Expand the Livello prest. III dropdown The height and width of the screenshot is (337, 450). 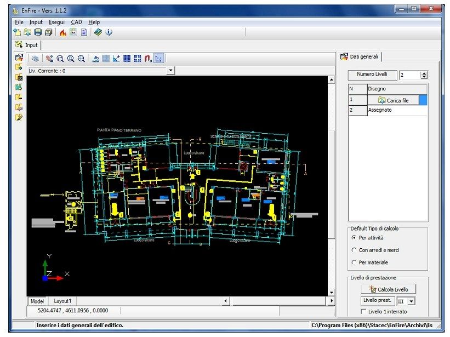pyautogui.click(x=412, y=301)
